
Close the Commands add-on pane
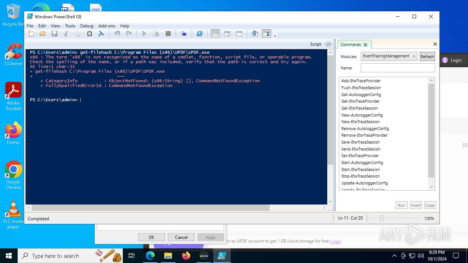click(435, 44)
